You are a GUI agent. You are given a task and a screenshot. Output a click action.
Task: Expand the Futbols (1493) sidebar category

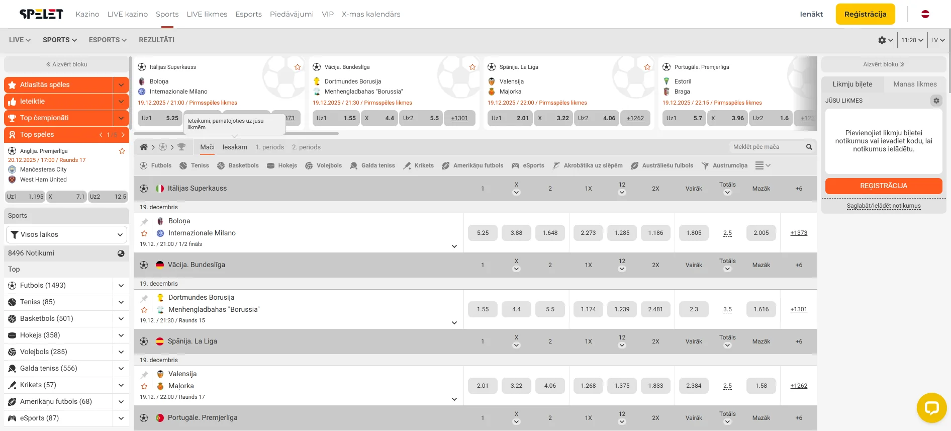[121, 286]
